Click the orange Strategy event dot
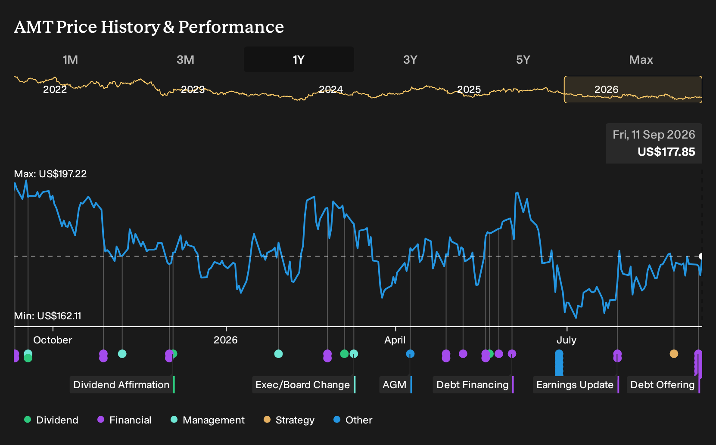The image size is (716, 445). point(674,354)
